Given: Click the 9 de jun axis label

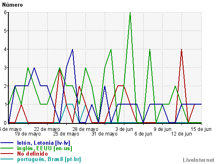Looking at the screenshot, I should click(162, 129).
